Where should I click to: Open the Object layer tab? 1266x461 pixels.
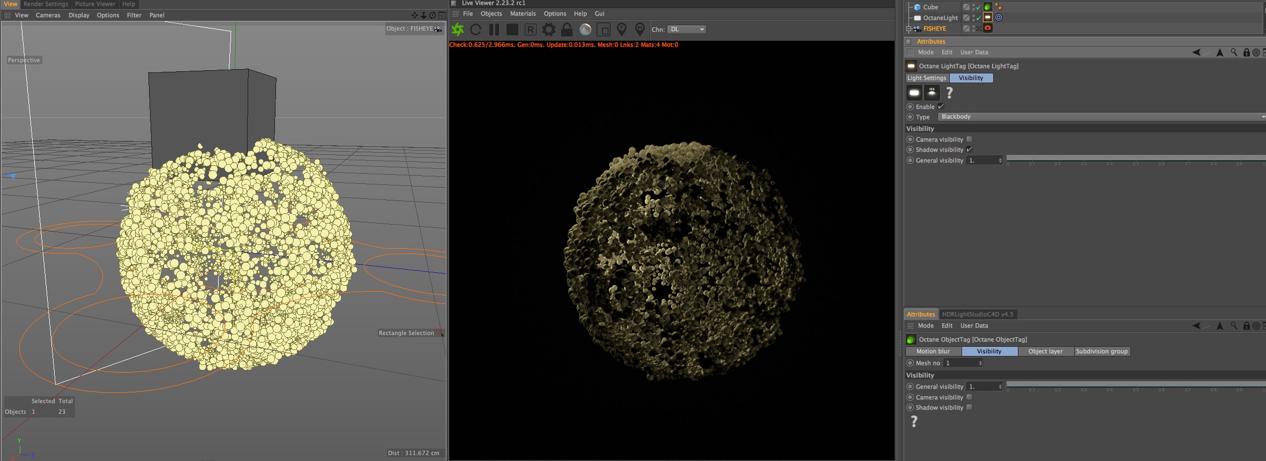[x=1045, y=352]
